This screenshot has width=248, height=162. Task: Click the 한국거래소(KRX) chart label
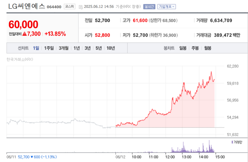tap(20, 59)
